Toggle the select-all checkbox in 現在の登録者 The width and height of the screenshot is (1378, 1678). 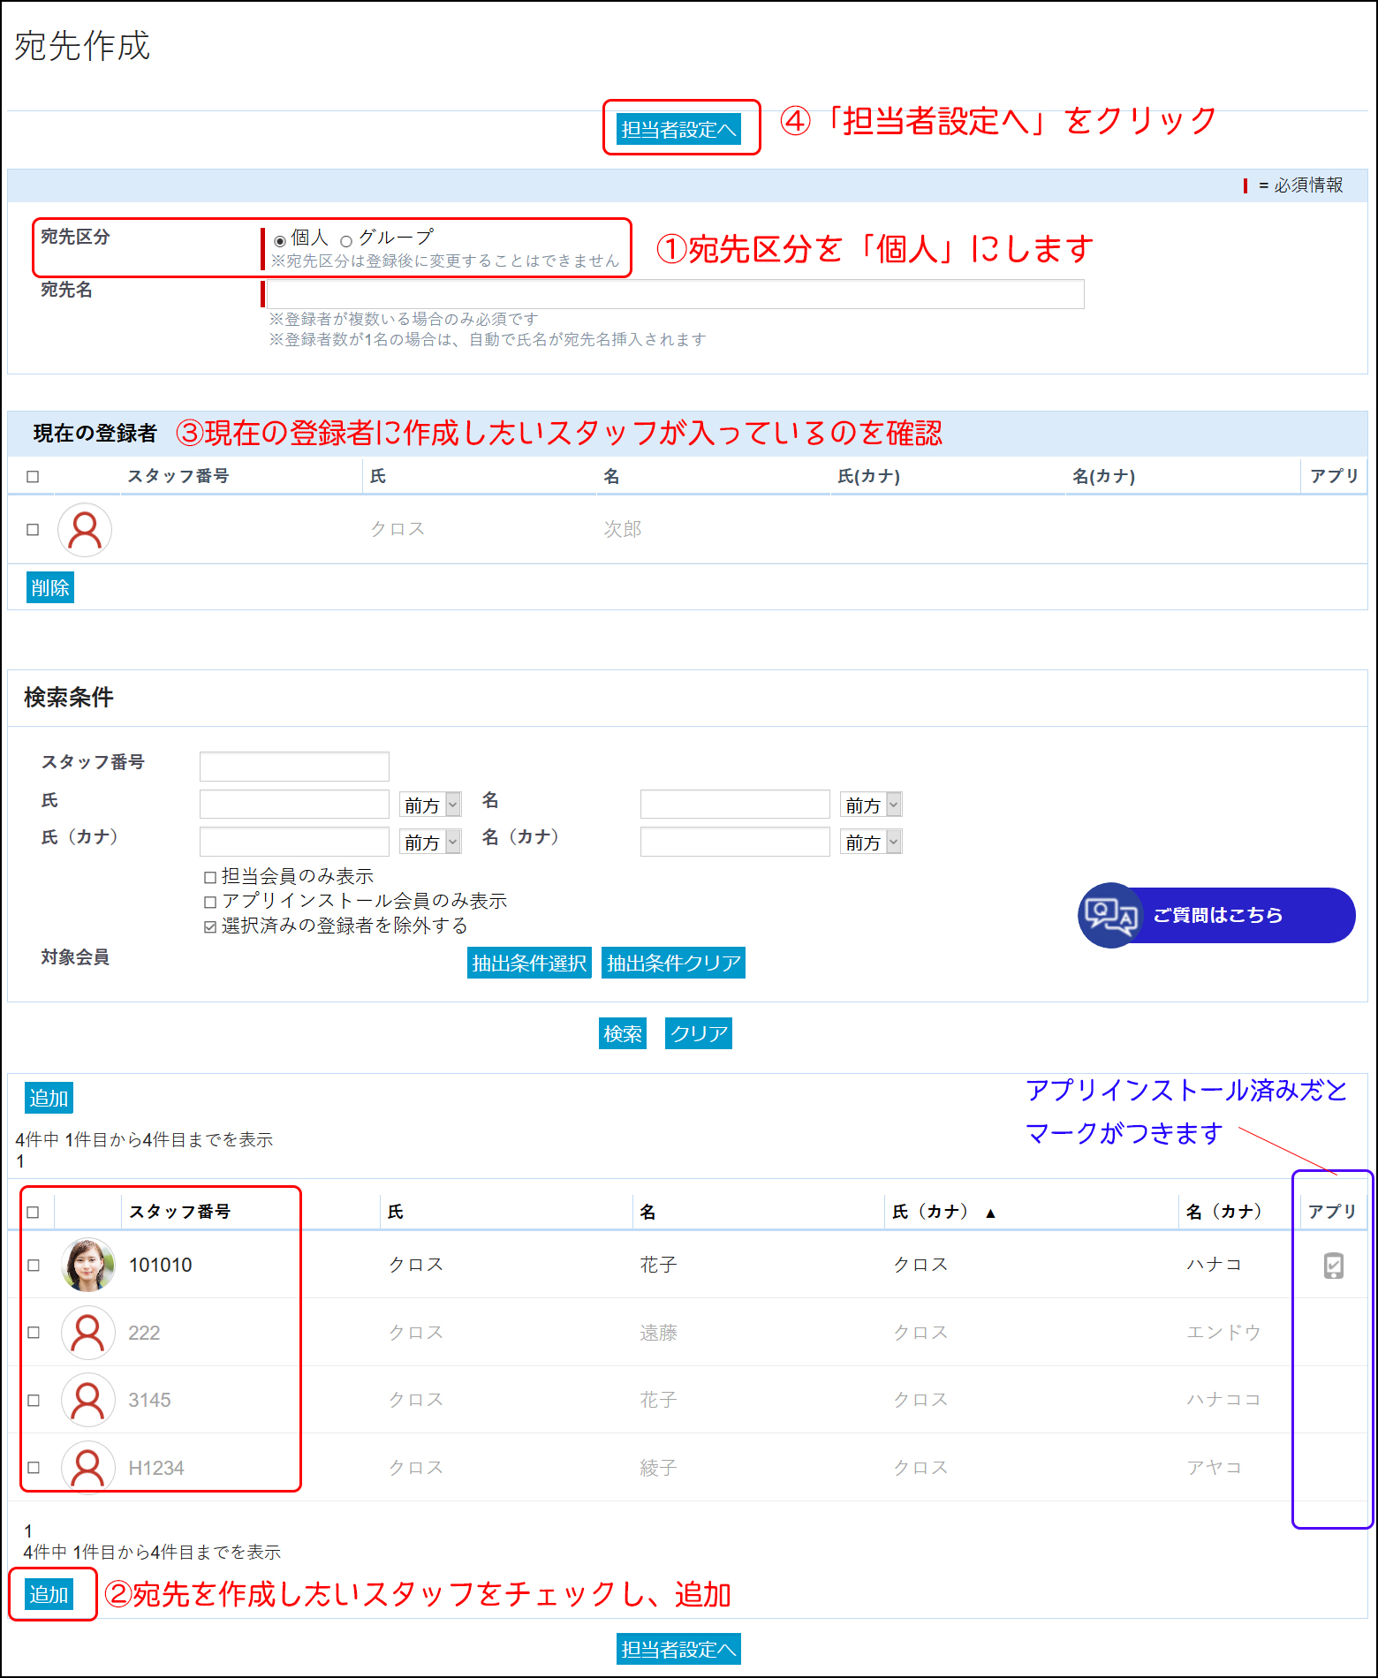point(33,477)
